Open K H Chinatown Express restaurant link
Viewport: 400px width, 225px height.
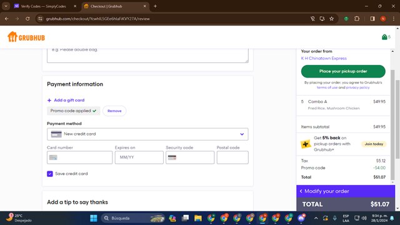tap(324, 58)
